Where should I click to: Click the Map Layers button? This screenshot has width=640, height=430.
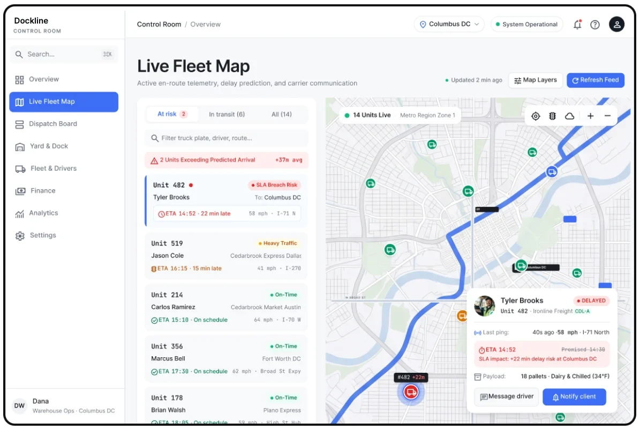tap(536, 80)
